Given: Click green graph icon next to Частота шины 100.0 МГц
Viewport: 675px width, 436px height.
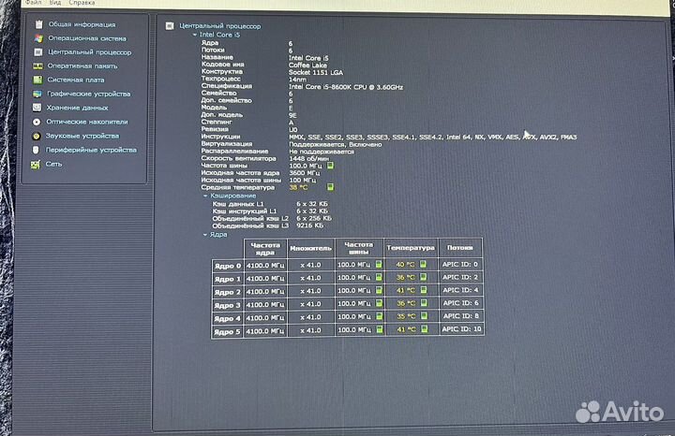Looking at the screenshot, I should [330, 166].
